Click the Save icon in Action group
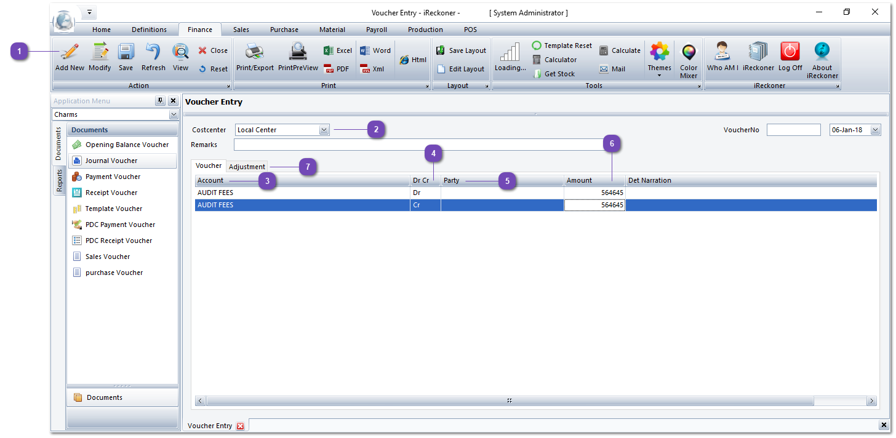Image resolution: width=896 pixels, height=438 pixels. 126,52
